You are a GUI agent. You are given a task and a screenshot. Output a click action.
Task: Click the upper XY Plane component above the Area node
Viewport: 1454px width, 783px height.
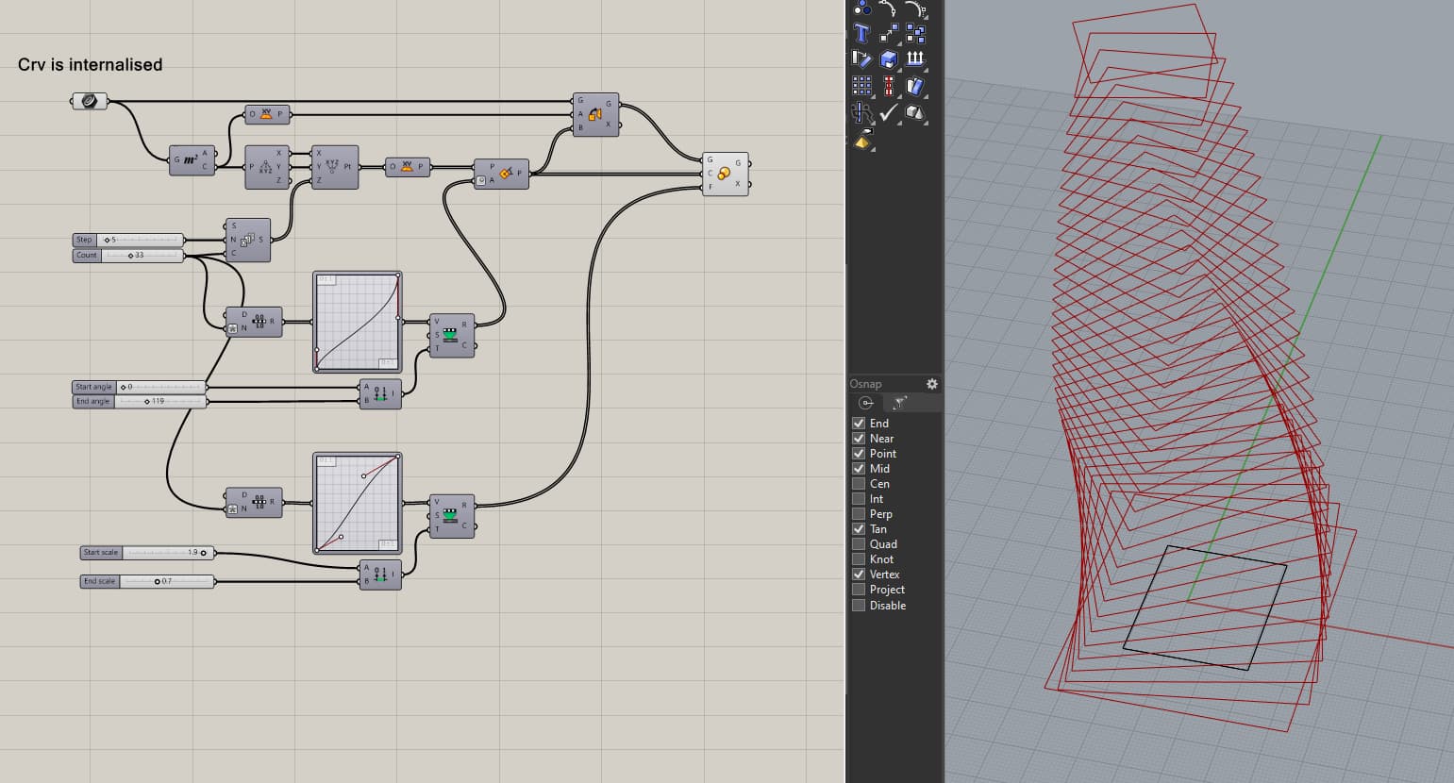(268, 115)
